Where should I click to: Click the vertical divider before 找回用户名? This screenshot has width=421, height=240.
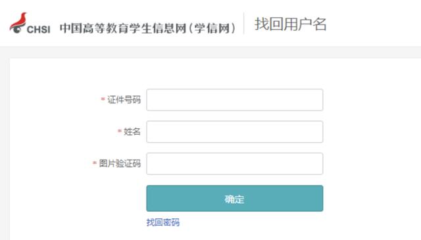(x=244, y=24)
